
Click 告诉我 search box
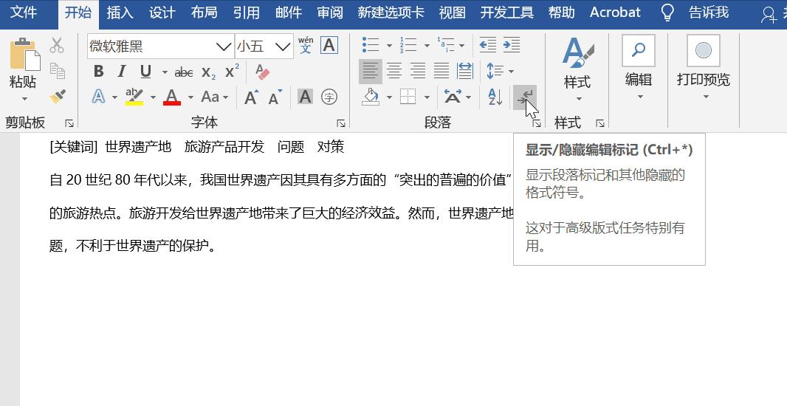coord(709,12)
